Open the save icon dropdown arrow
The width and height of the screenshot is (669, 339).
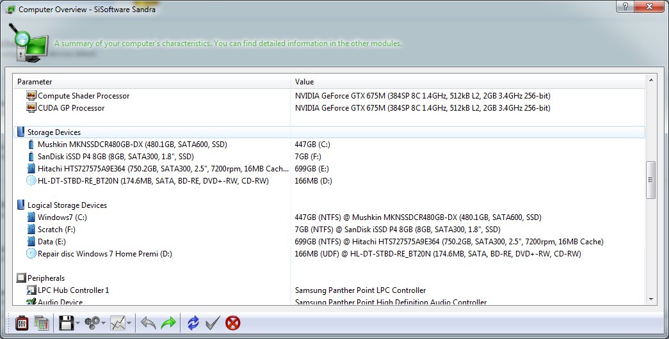(77, 323)
